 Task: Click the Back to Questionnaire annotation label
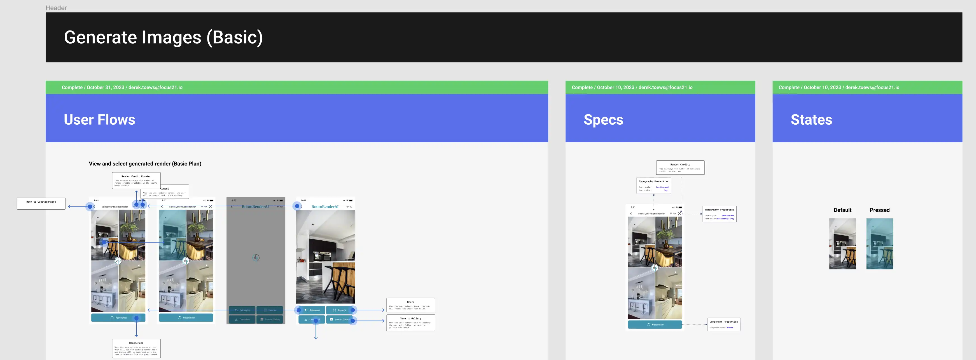pos(41,203)
